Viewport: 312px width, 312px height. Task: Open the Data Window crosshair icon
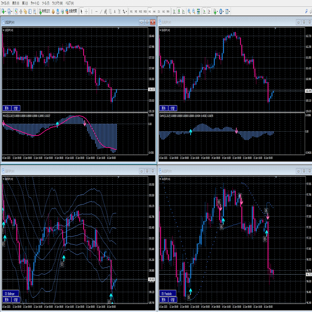click(x=21, y=11)
